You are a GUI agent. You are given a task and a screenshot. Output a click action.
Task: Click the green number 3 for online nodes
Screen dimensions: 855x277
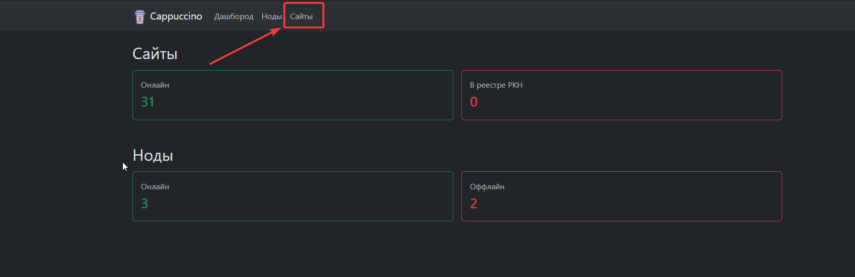pos(144,204)
